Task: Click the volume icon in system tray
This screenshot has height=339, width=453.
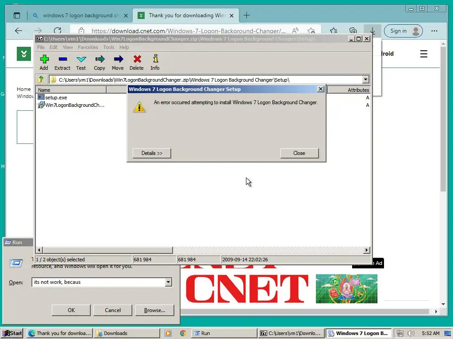Action: point(411,333)
